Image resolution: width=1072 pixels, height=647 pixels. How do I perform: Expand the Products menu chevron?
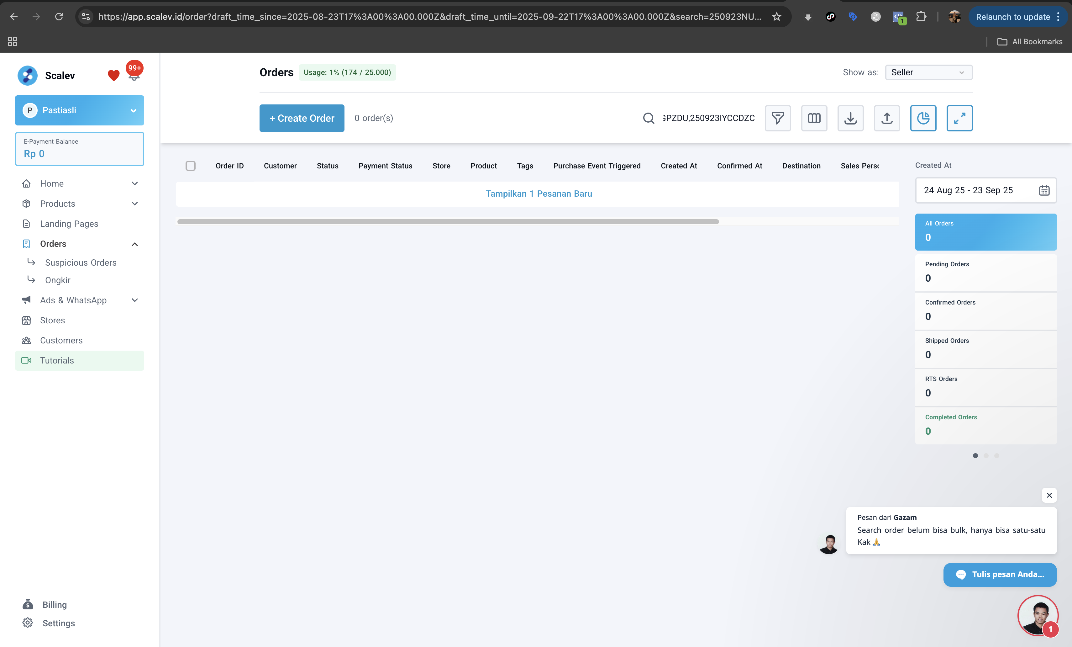(x=135, y=203)
